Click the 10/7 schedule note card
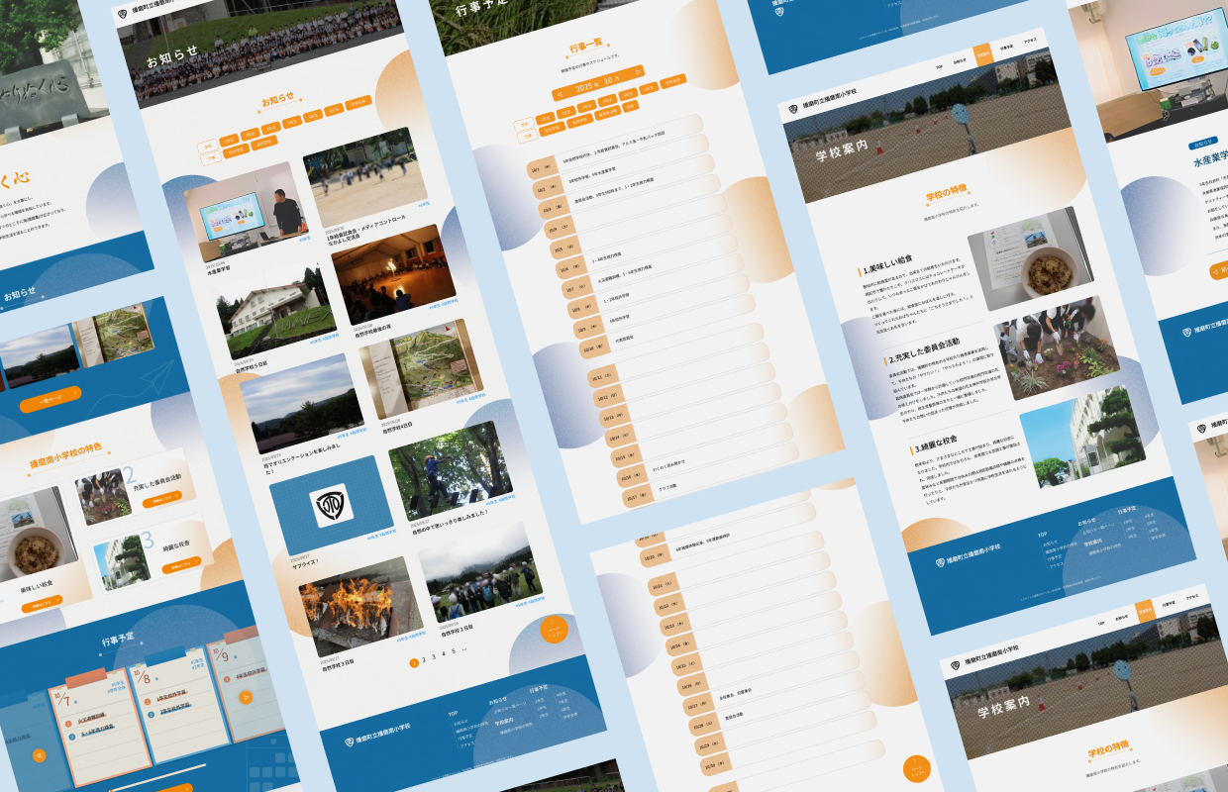The image size is (1228, 792). (x=99, y=725)
